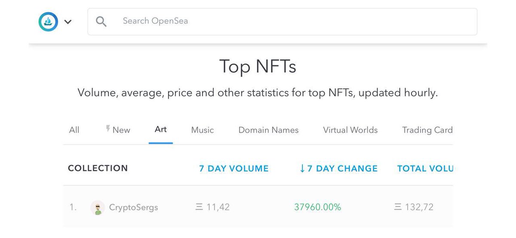Open the CryptoSergs collection link

point(134,207)
